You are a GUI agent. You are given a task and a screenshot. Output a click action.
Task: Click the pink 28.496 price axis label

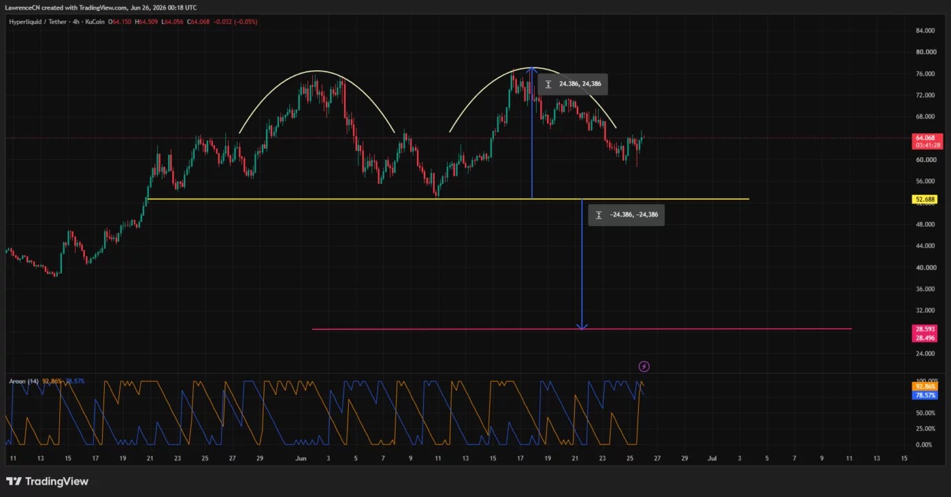[924, 338]
